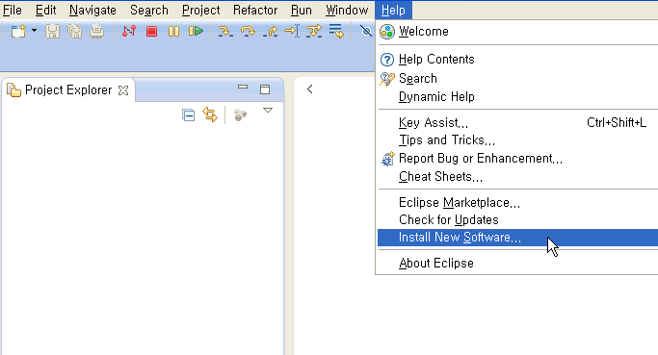Open the Window menu

[347, 10]
